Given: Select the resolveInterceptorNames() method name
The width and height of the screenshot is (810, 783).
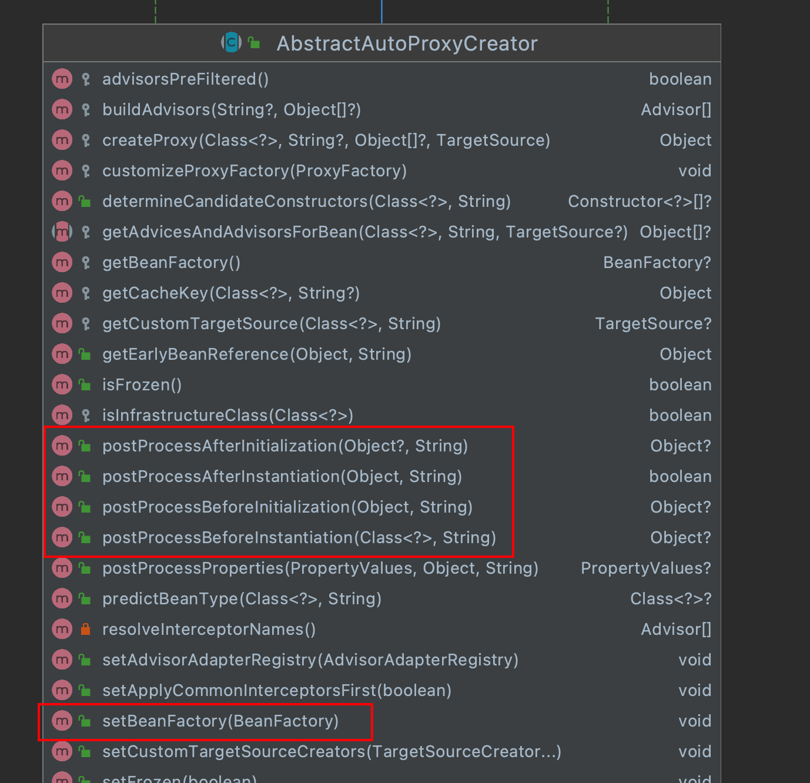Looking at the screenshot, I should click(209, 630).
